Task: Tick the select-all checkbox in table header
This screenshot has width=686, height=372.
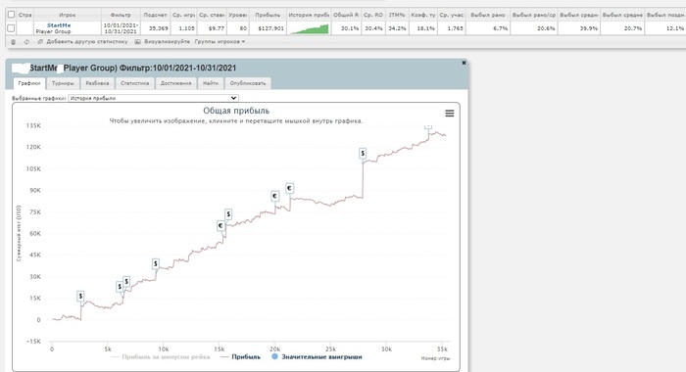Action: pyautogui.click(x=11, y=15)
